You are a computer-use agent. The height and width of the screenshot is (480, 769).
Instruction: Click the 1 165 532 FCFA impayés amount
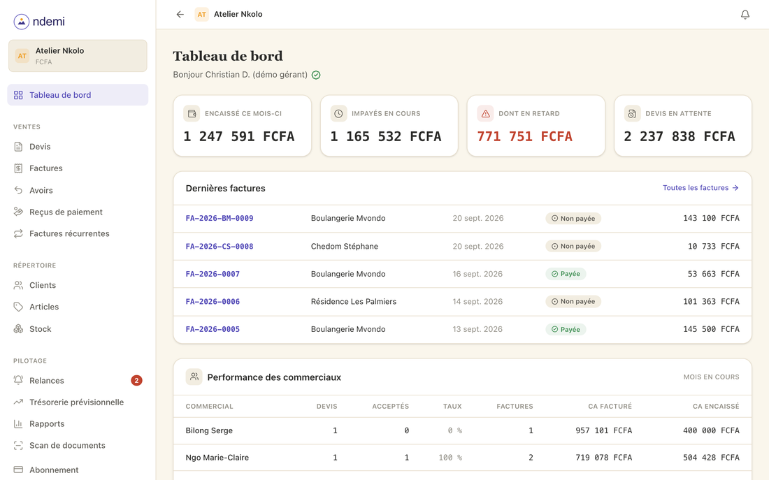385,136
